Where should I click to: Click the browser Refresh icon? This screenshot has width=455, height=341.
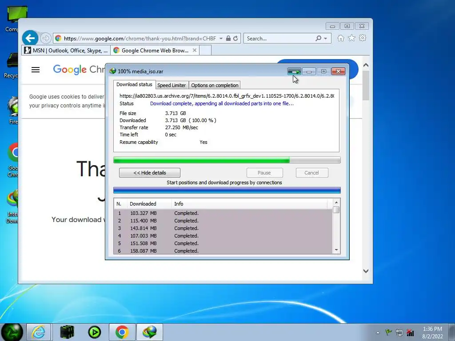click(235, 38)
